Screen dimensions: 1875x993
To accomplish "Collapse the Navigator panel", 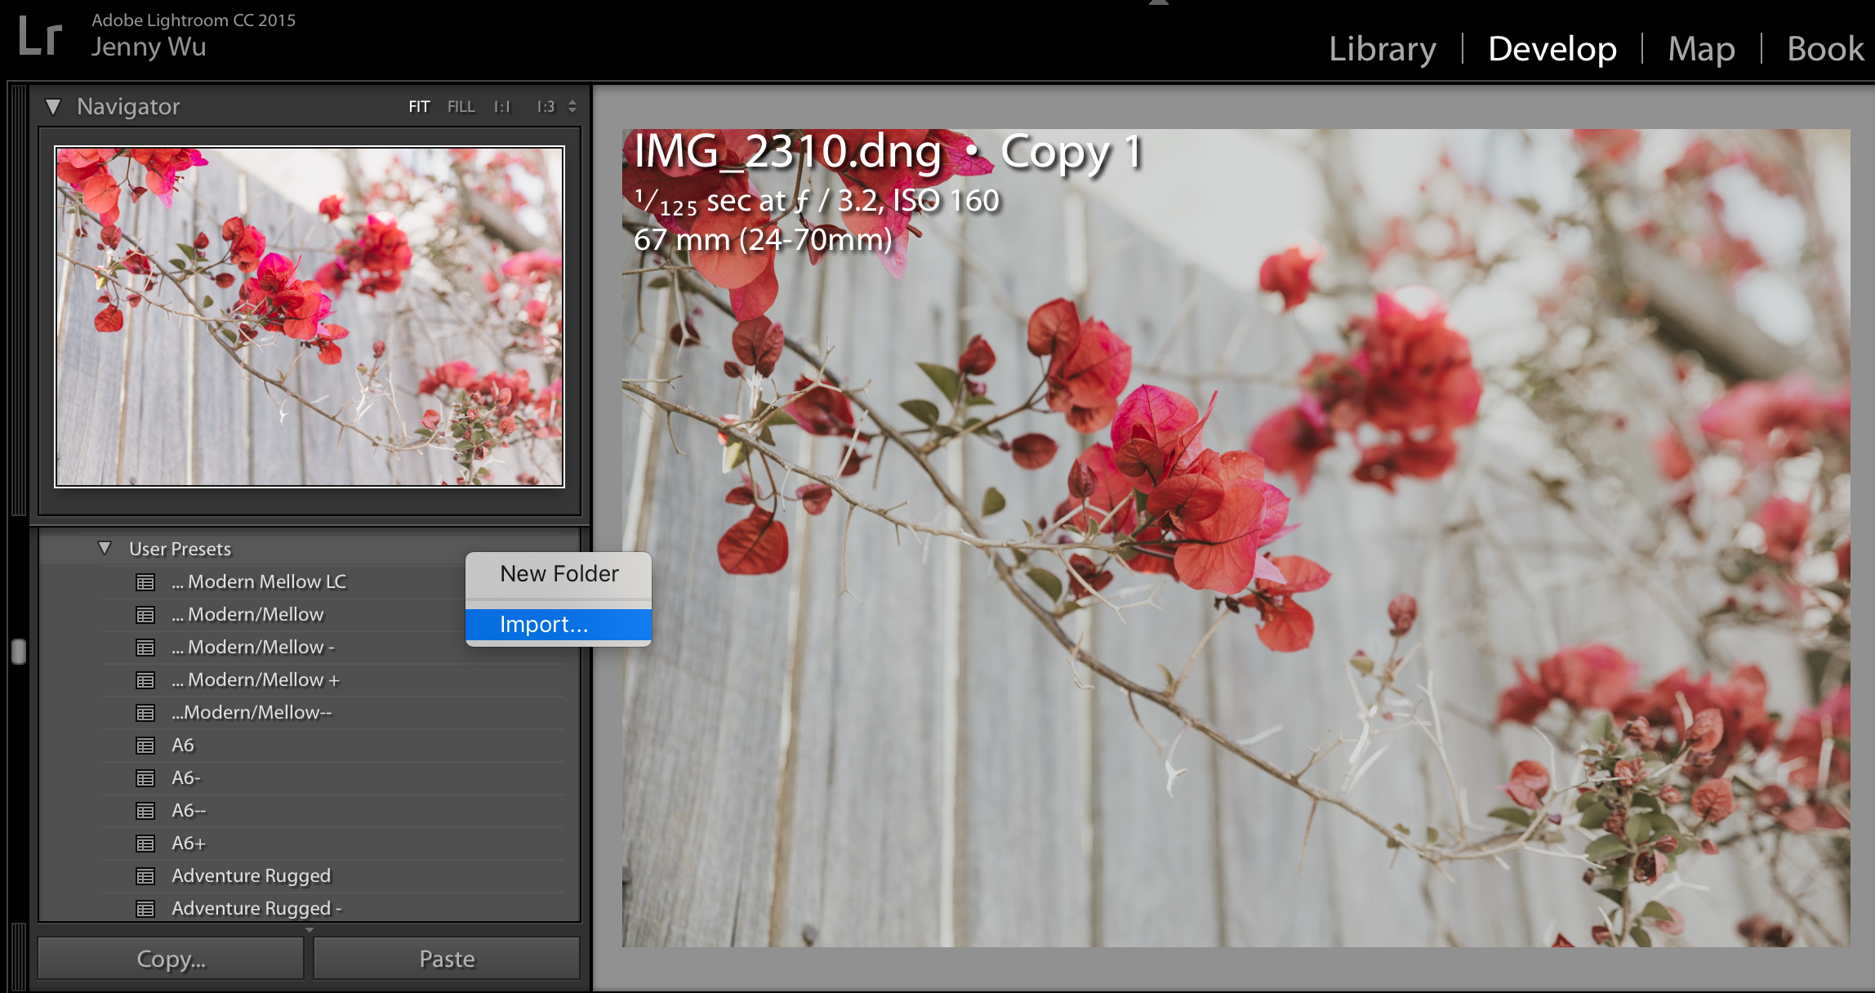I will [x=54, y=105].
